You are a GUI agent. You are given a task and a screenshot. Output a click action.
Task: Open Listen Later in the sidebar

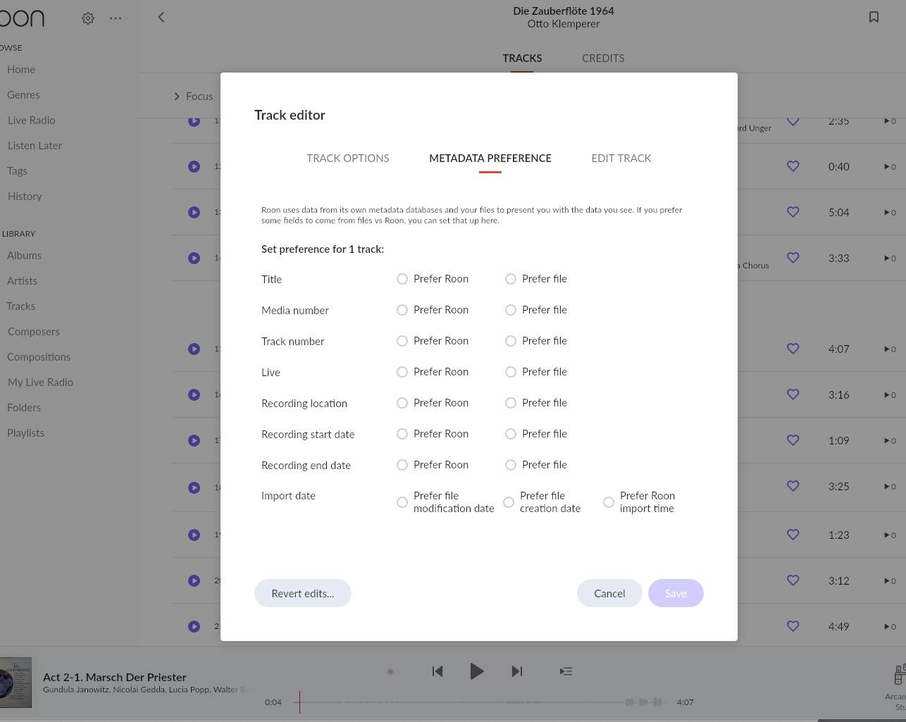pyautogui.click(x=35, y=146)
